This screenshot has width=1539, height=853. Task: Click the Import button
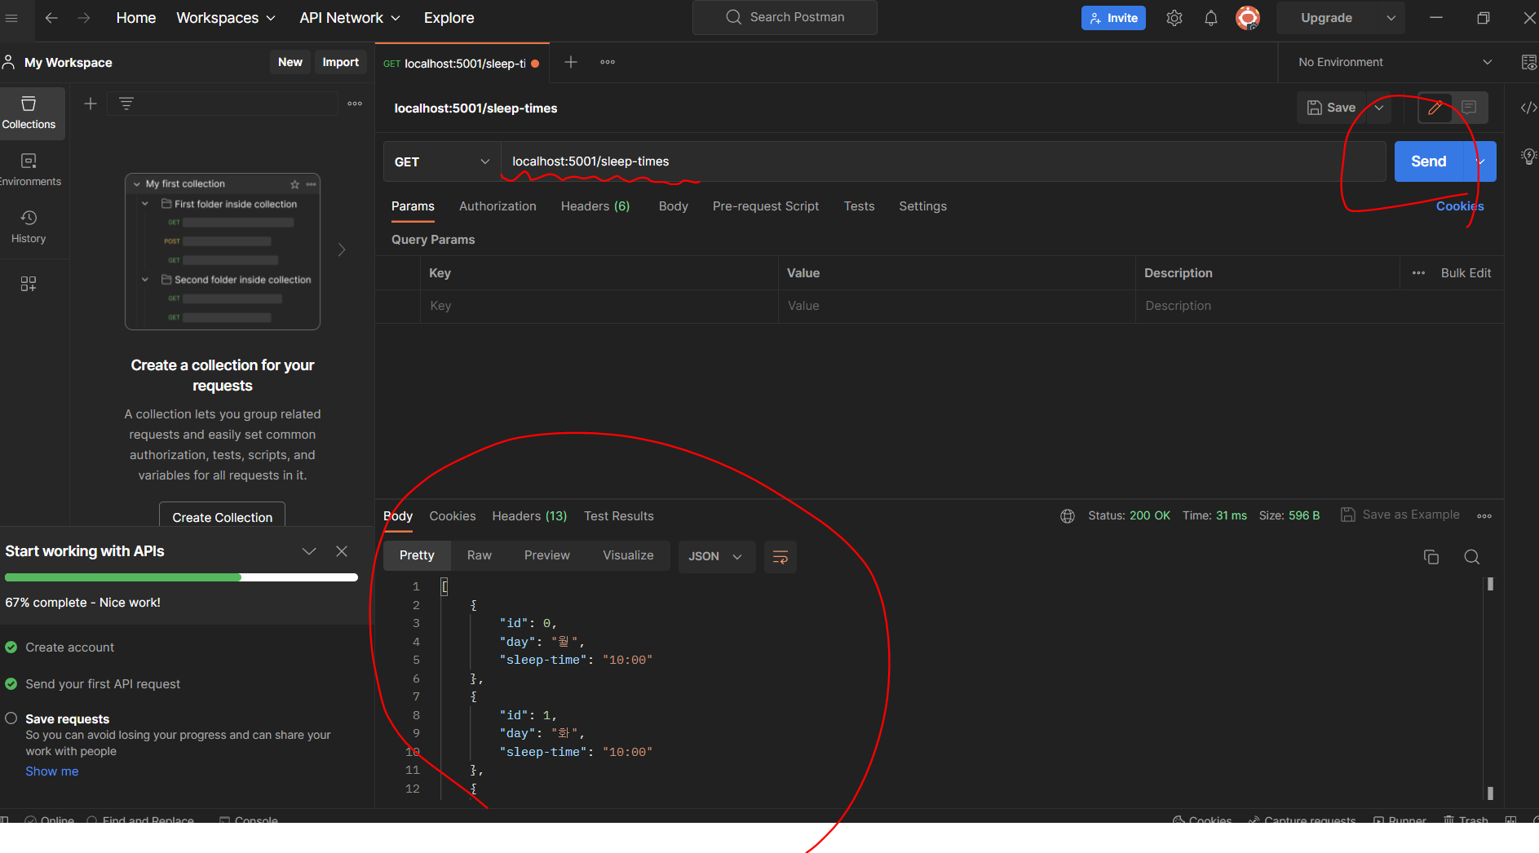(341, 62)
